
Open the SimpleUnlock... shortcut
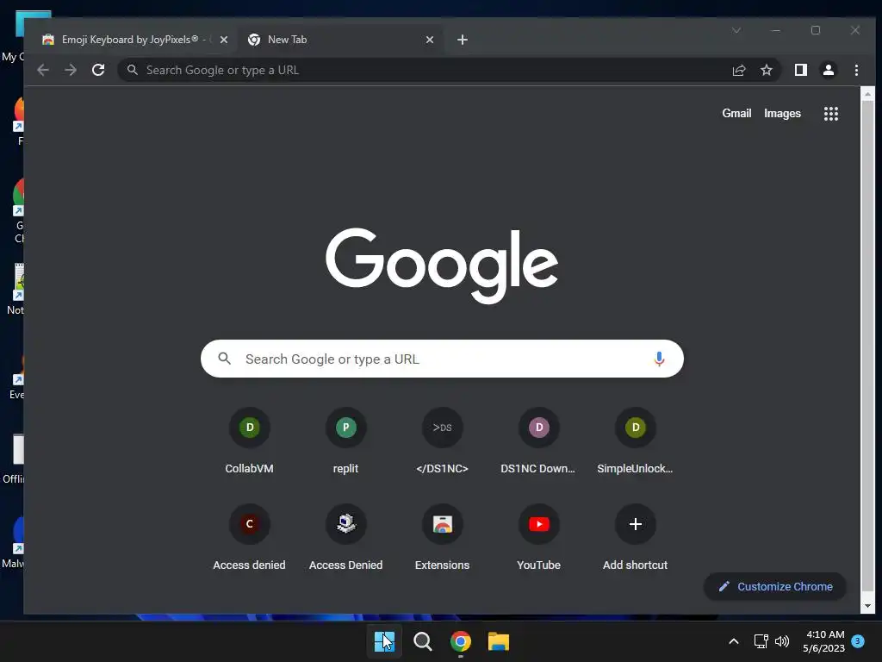tap(635, 442)
